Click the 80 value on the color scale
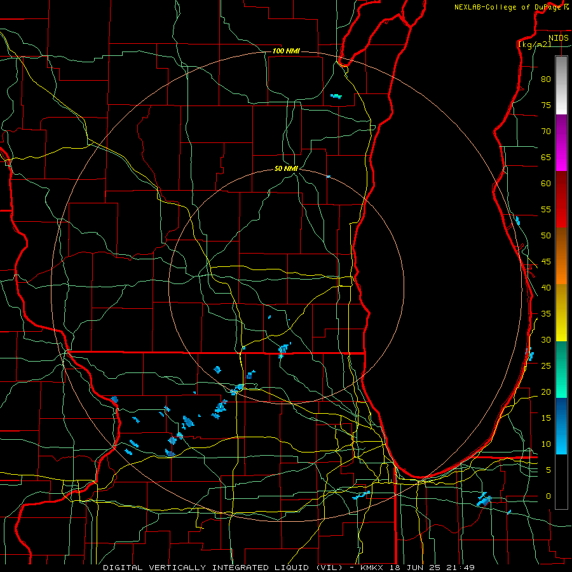This screenshot has height=572, width=572. click(546, 79)
